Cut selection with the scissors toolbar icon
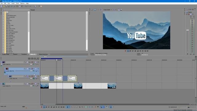Viewport: 197px width, 111px height. [17, 6]
